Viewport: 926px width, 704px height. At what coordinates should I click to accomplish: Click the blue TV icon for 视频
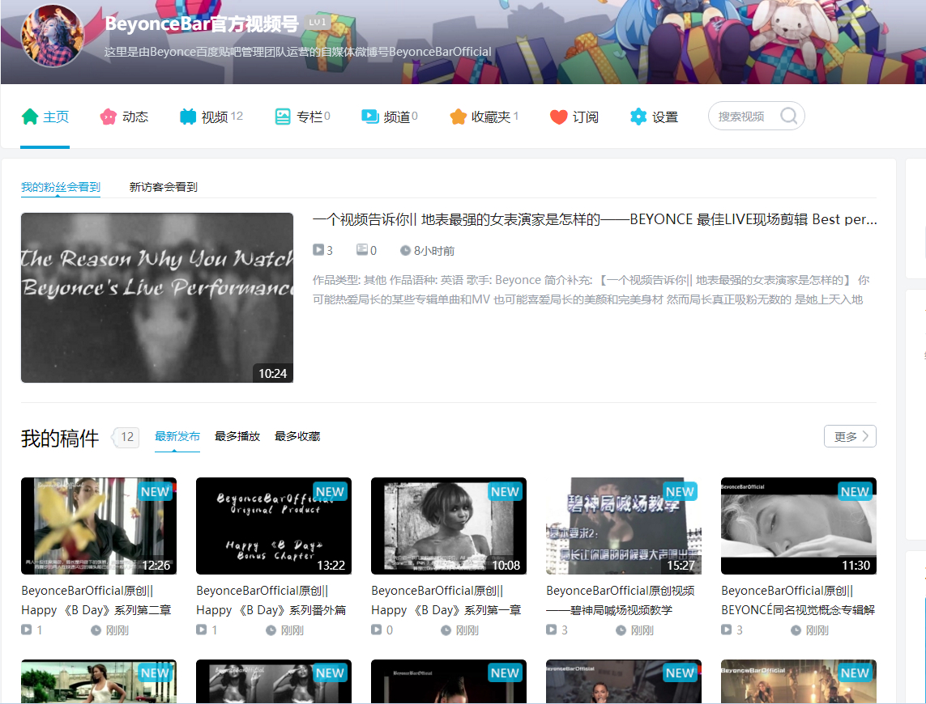188,117
